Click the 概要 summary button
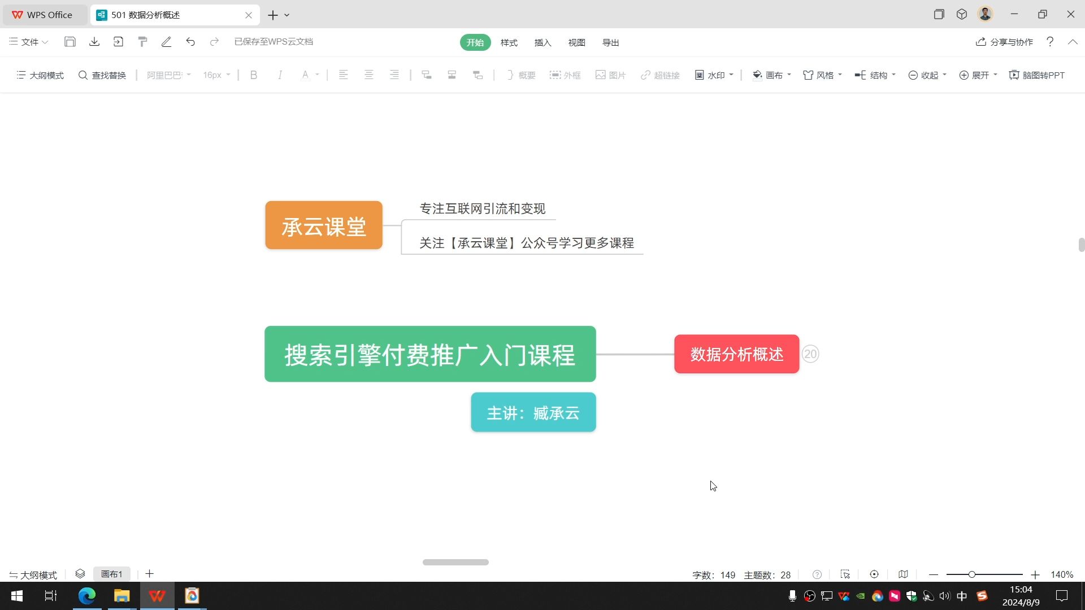The image size is (1085, 610). tap(521, 75)
